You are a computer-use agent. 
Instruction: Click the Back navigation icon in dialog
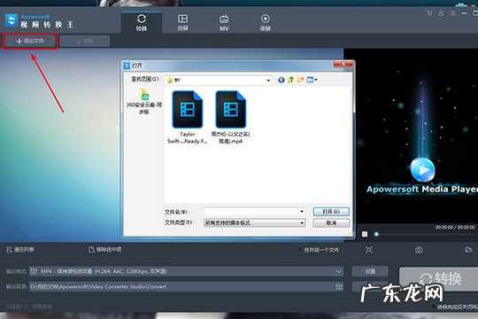(x=281, y=80)
